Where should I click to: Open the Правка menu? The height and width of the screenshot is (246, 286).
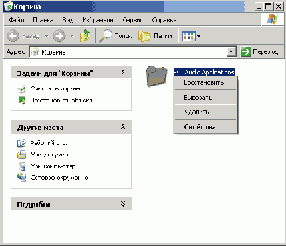(43, 20)
